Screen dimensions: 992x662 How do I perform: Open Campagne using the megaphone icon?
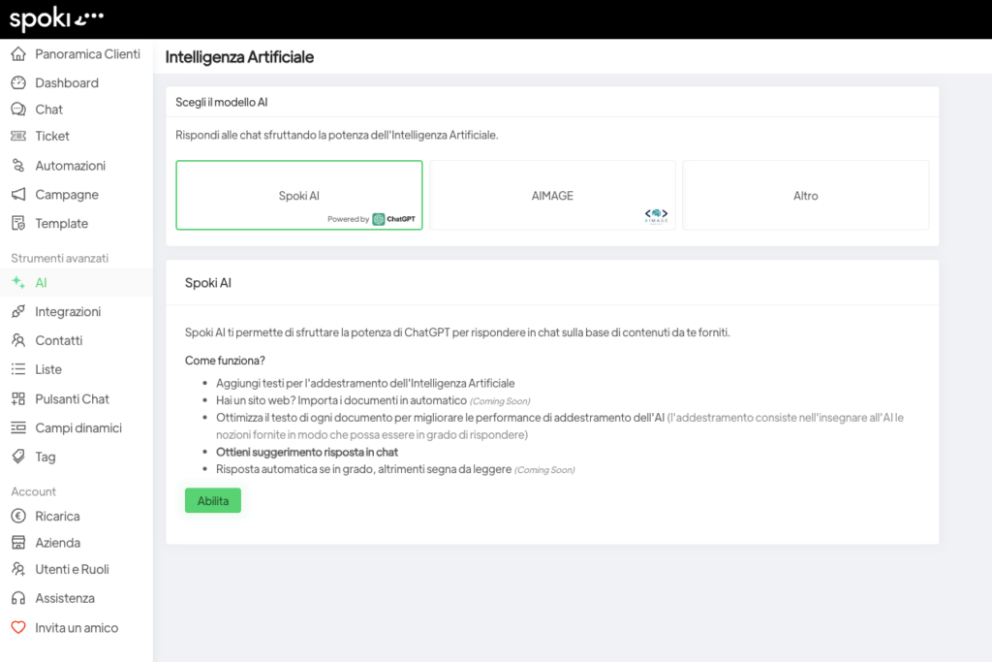point(19,194)
